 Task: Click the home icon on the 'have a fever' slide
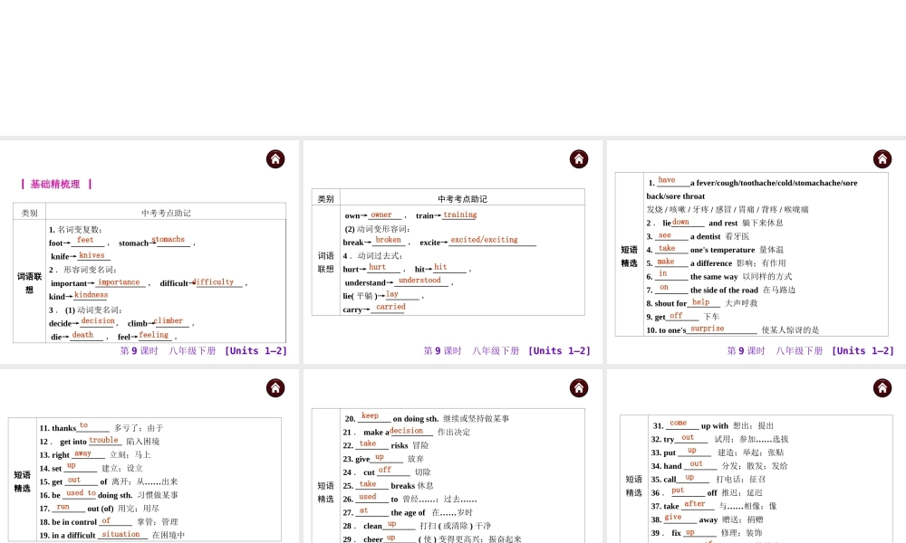coord(882,158)
